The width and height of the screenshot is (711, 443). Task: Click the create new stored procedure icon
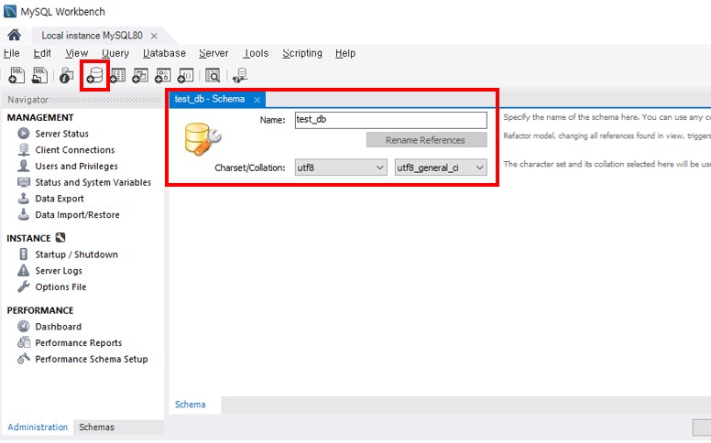point(163,75)
